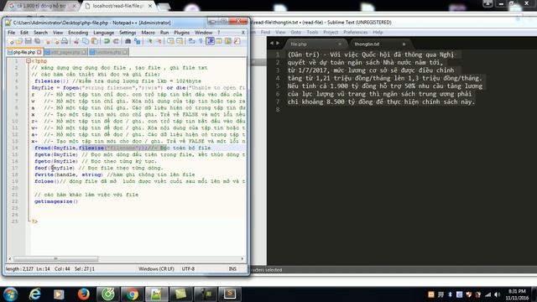Click the Copy icon in Notepad++ toolbar
The height and width of the screenshot is (302, 537).
click(86, 41)
